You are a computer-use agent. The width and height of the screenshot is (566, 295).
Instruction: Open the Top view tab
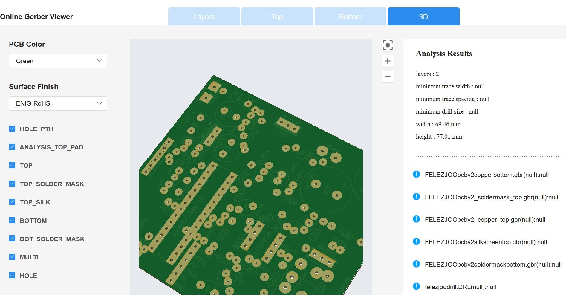[277, 17]
